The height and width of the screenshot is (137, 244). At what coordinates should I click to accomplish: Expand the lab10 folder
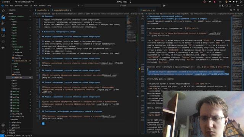pyautogui.click(x=14, y=33)
